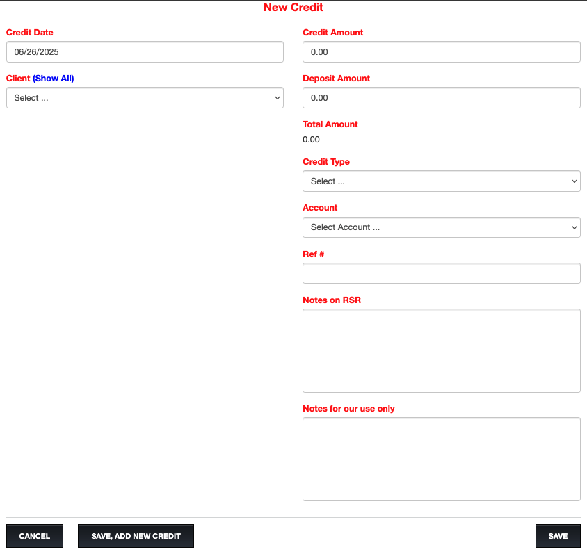Focus the Notes for our use only box
Image resolution: width=587 pixels, height=554 pixels.
click(441, 459)
